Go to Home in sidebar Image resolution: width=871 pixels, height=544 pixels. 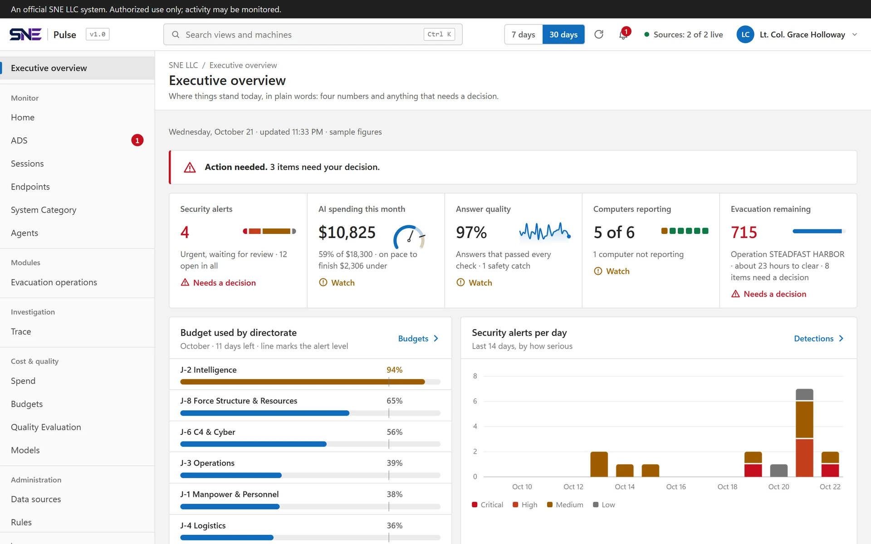click(x=77, y=117)
